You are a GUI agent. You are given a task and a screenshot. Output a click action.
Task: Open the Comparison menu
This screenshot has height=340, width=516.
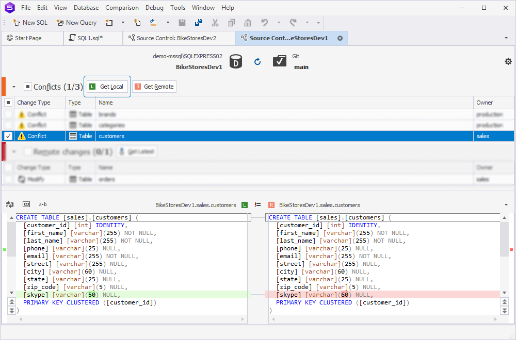pyautogui.click(x=122, y=8)
